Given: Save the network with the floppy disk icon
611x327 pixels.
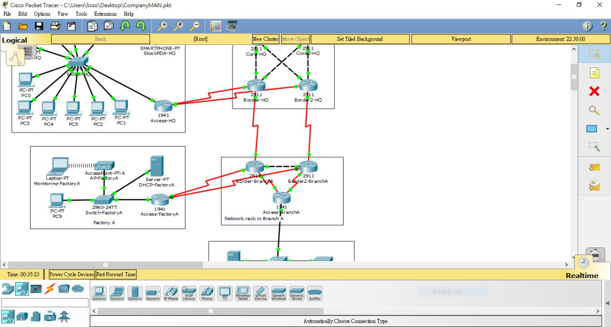Looking at the screenshot, I should [39, 26].
